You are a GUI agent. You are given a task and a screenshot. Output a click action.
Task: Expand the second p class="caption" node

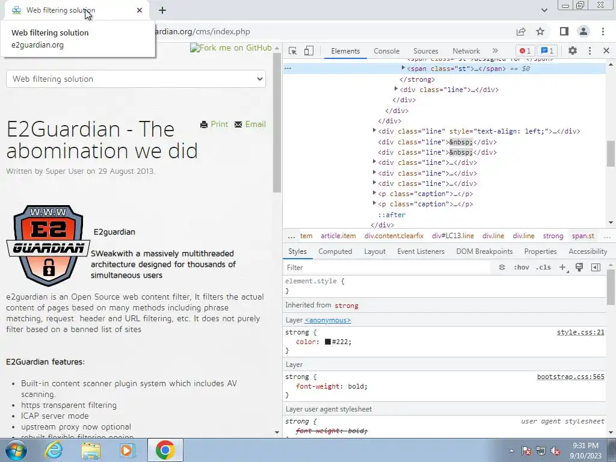click(x=374, y=203)
